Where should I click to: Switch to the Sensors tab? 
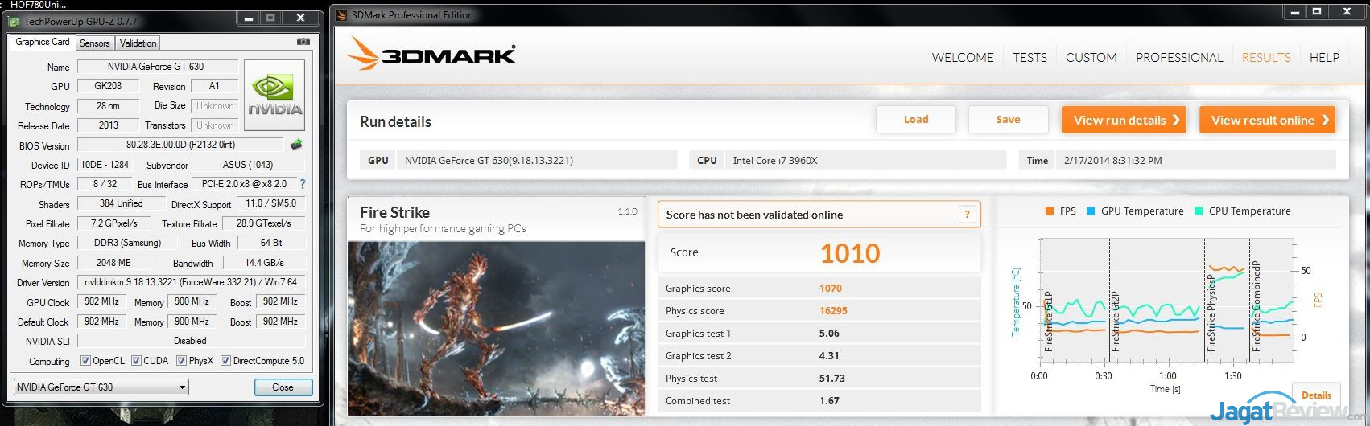pos(94,43)
